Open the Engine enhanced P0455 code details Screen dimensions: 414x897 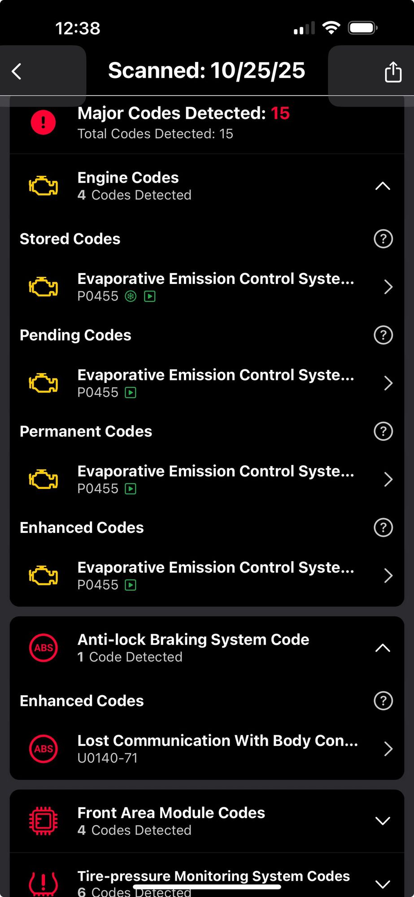coord(215,575)
